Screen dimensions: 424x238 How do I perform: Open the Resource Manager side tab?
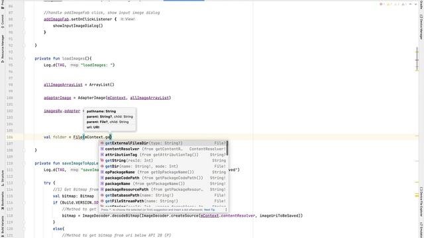point(3,49)
